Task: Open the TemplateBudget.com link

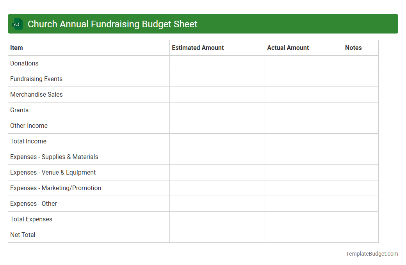Action: tap(372, 254)
